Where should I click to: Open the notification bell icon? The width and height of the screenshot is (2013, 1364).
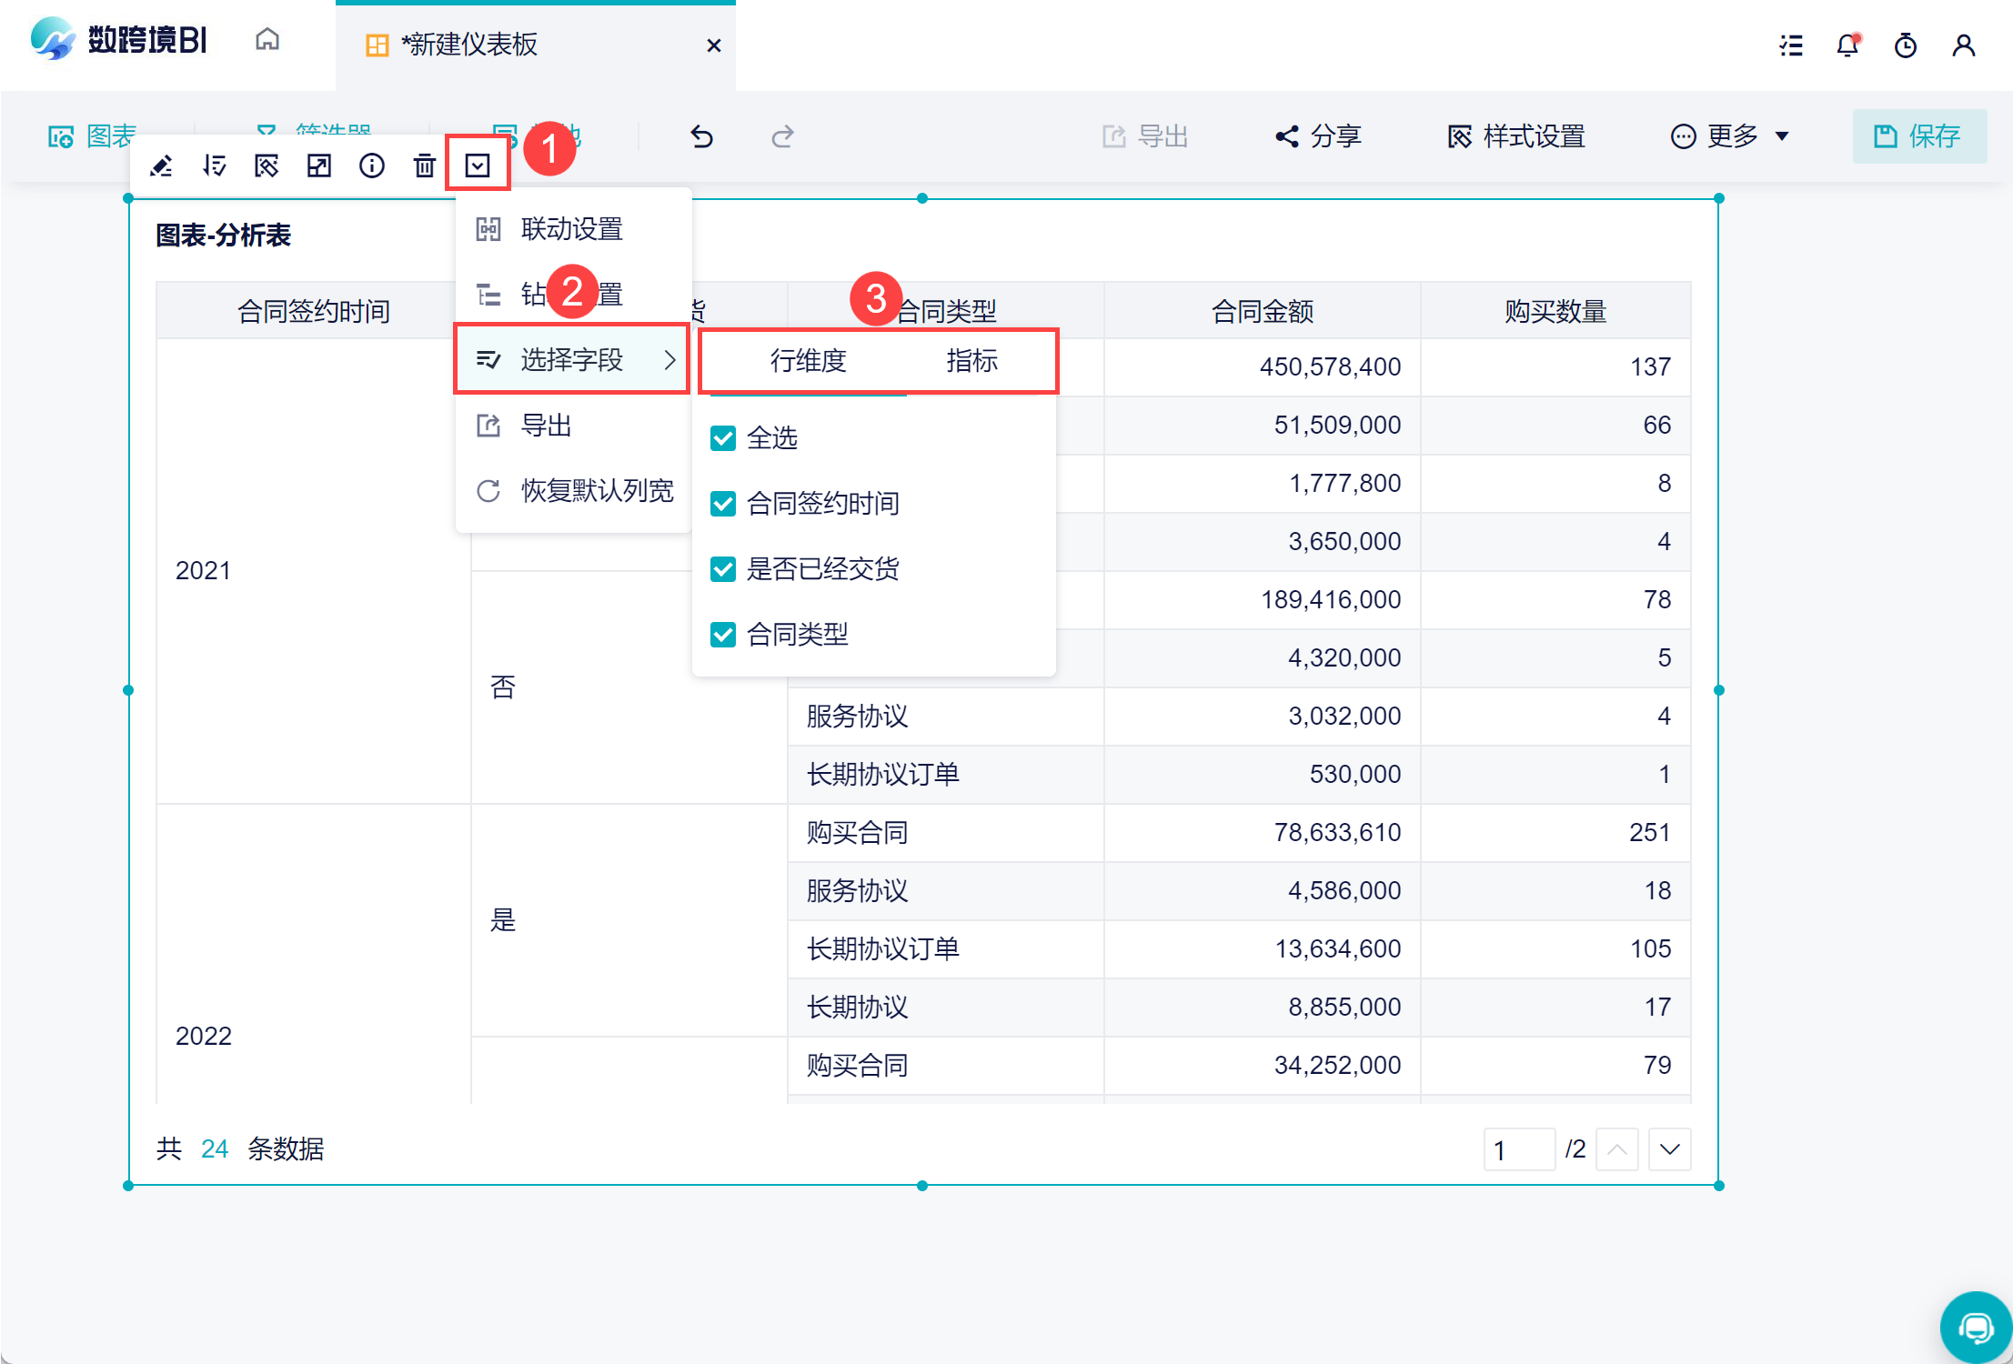point(1847,45)
